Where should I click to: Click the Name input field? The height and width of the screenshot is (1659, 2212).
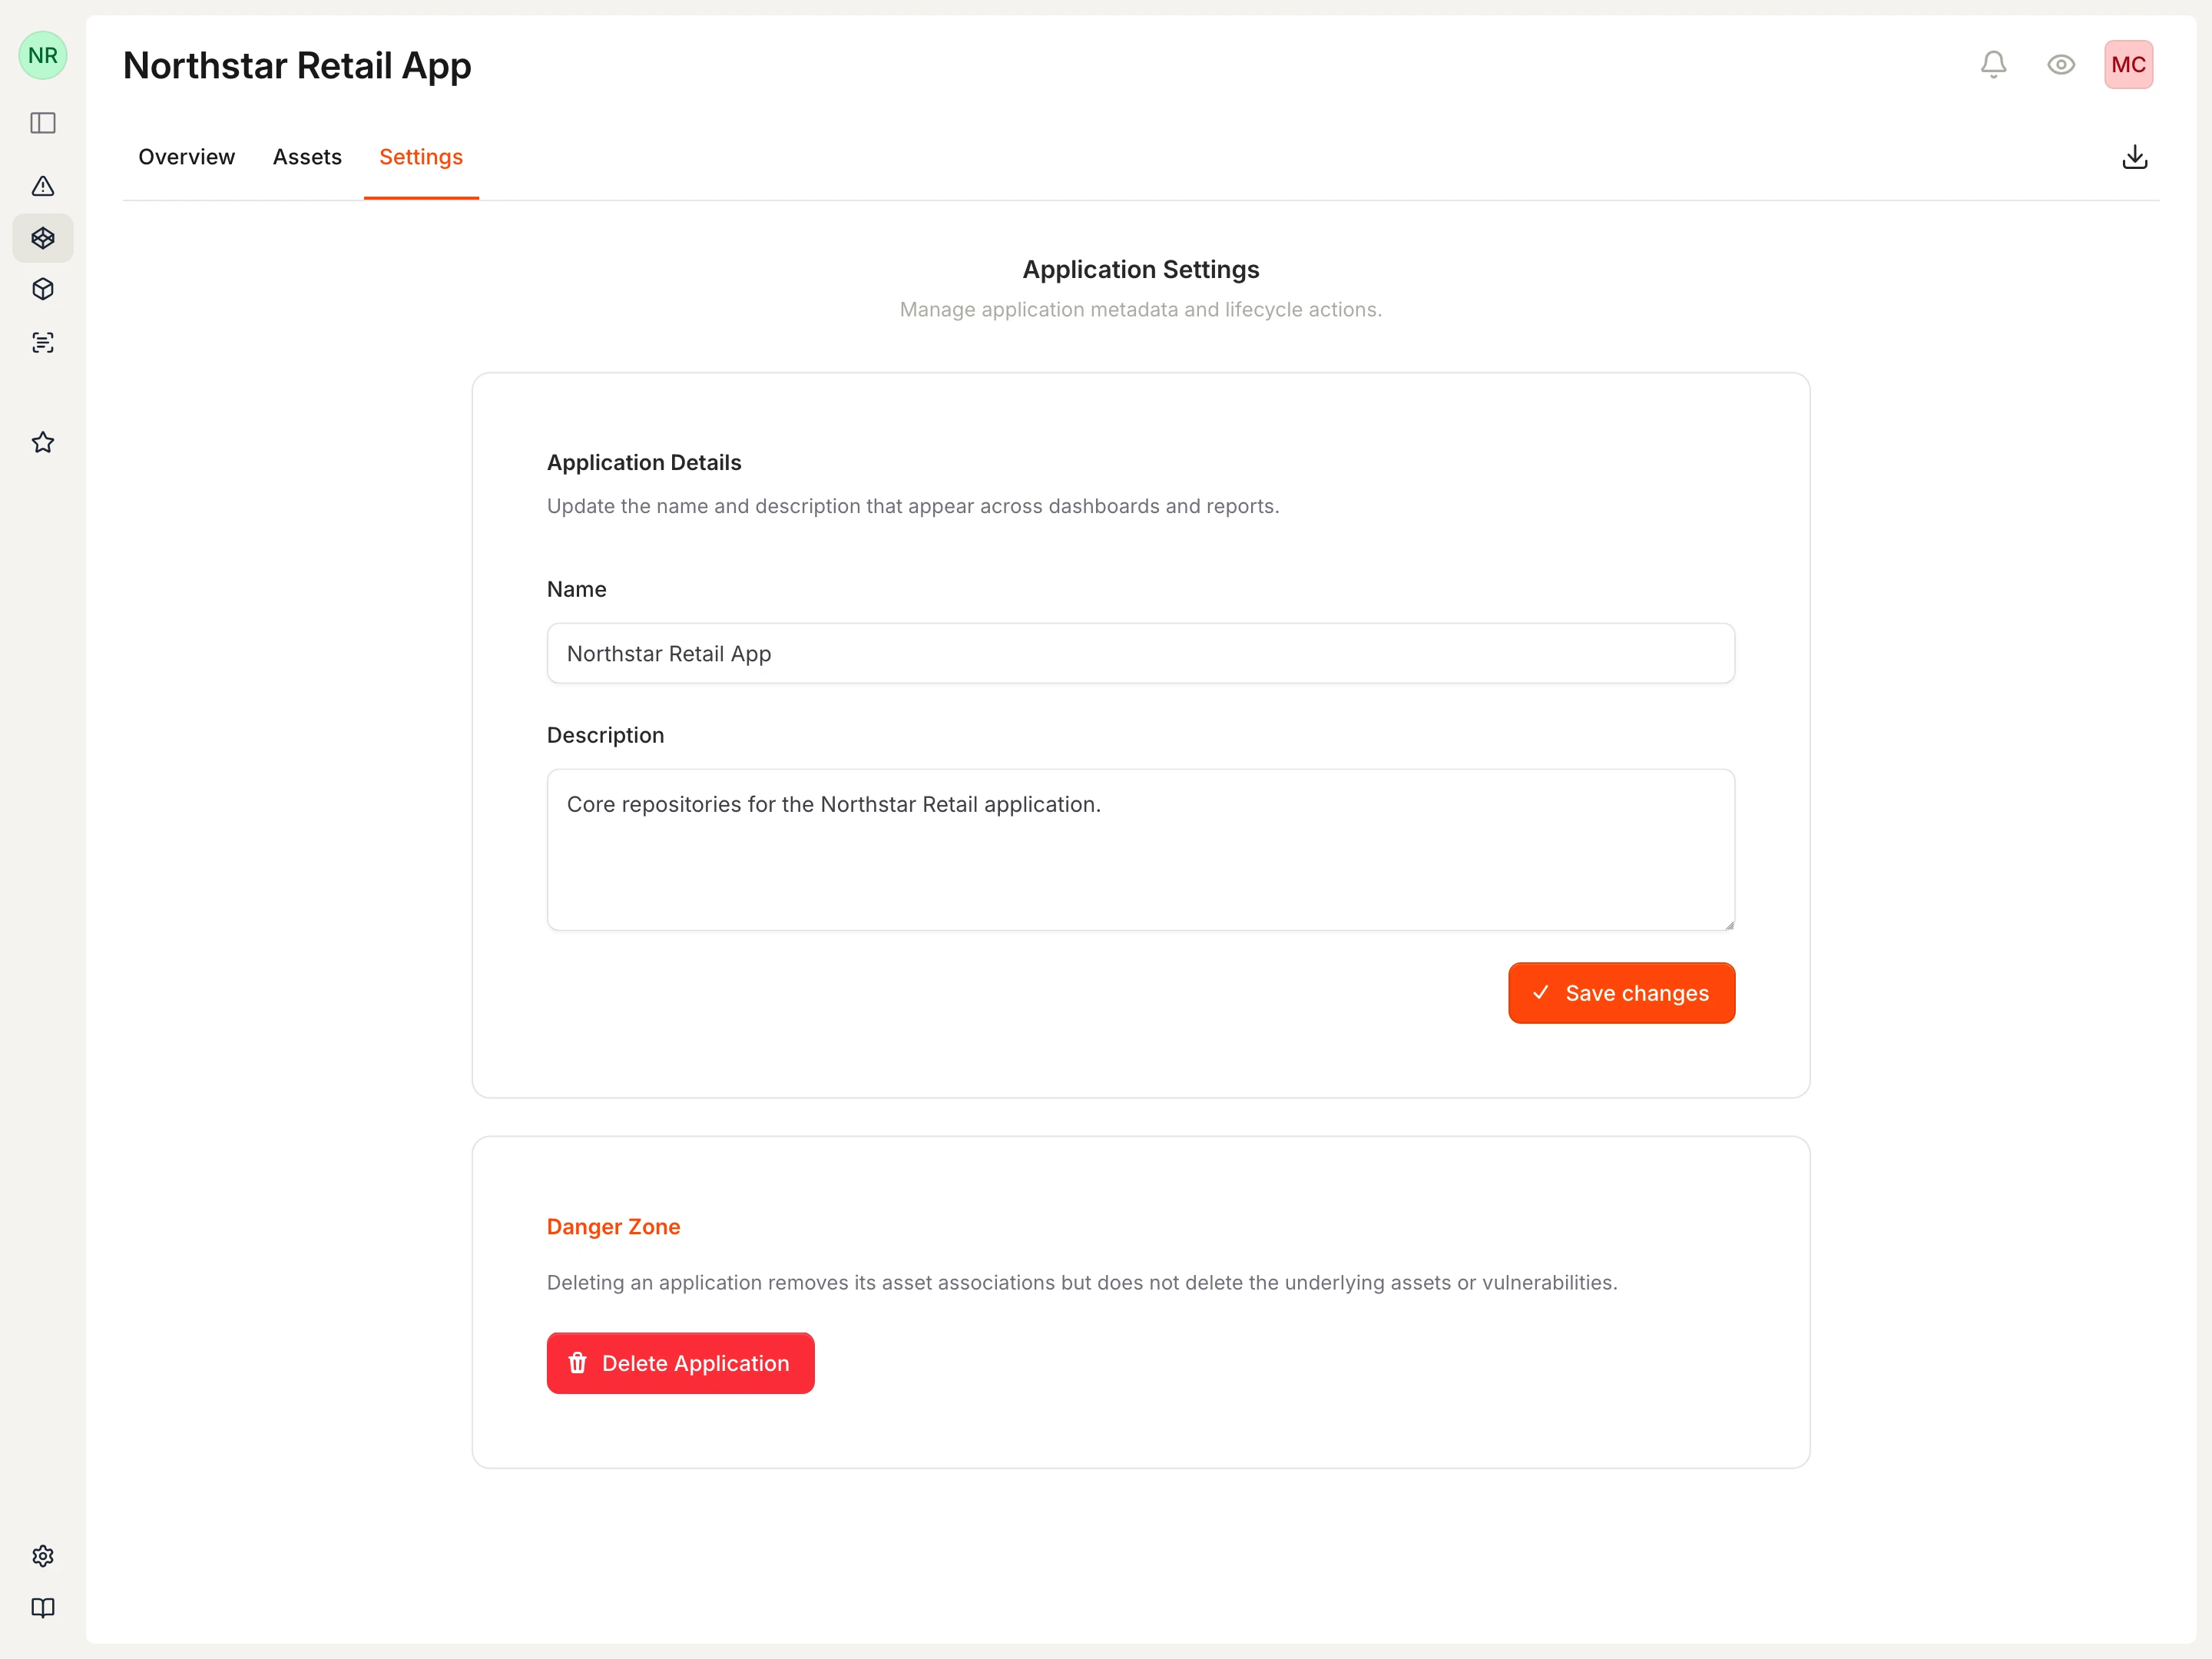coord(1141,654)
